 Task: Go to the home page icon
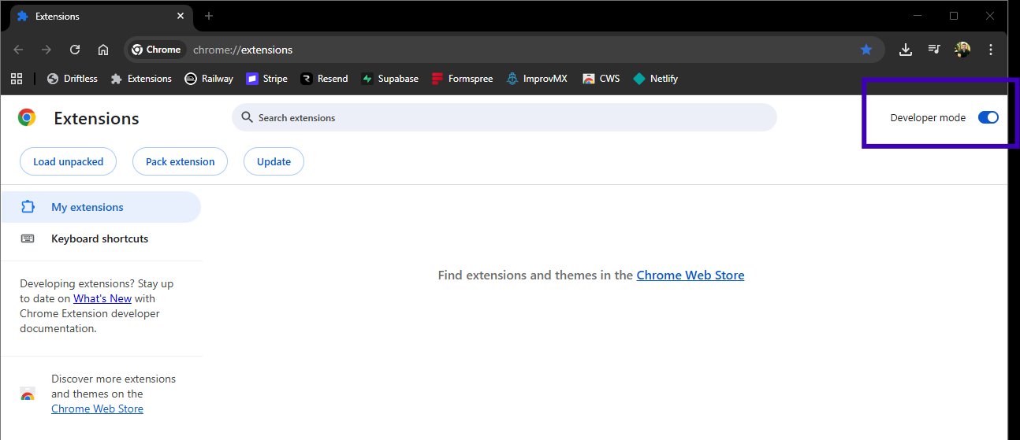(103, 50)
